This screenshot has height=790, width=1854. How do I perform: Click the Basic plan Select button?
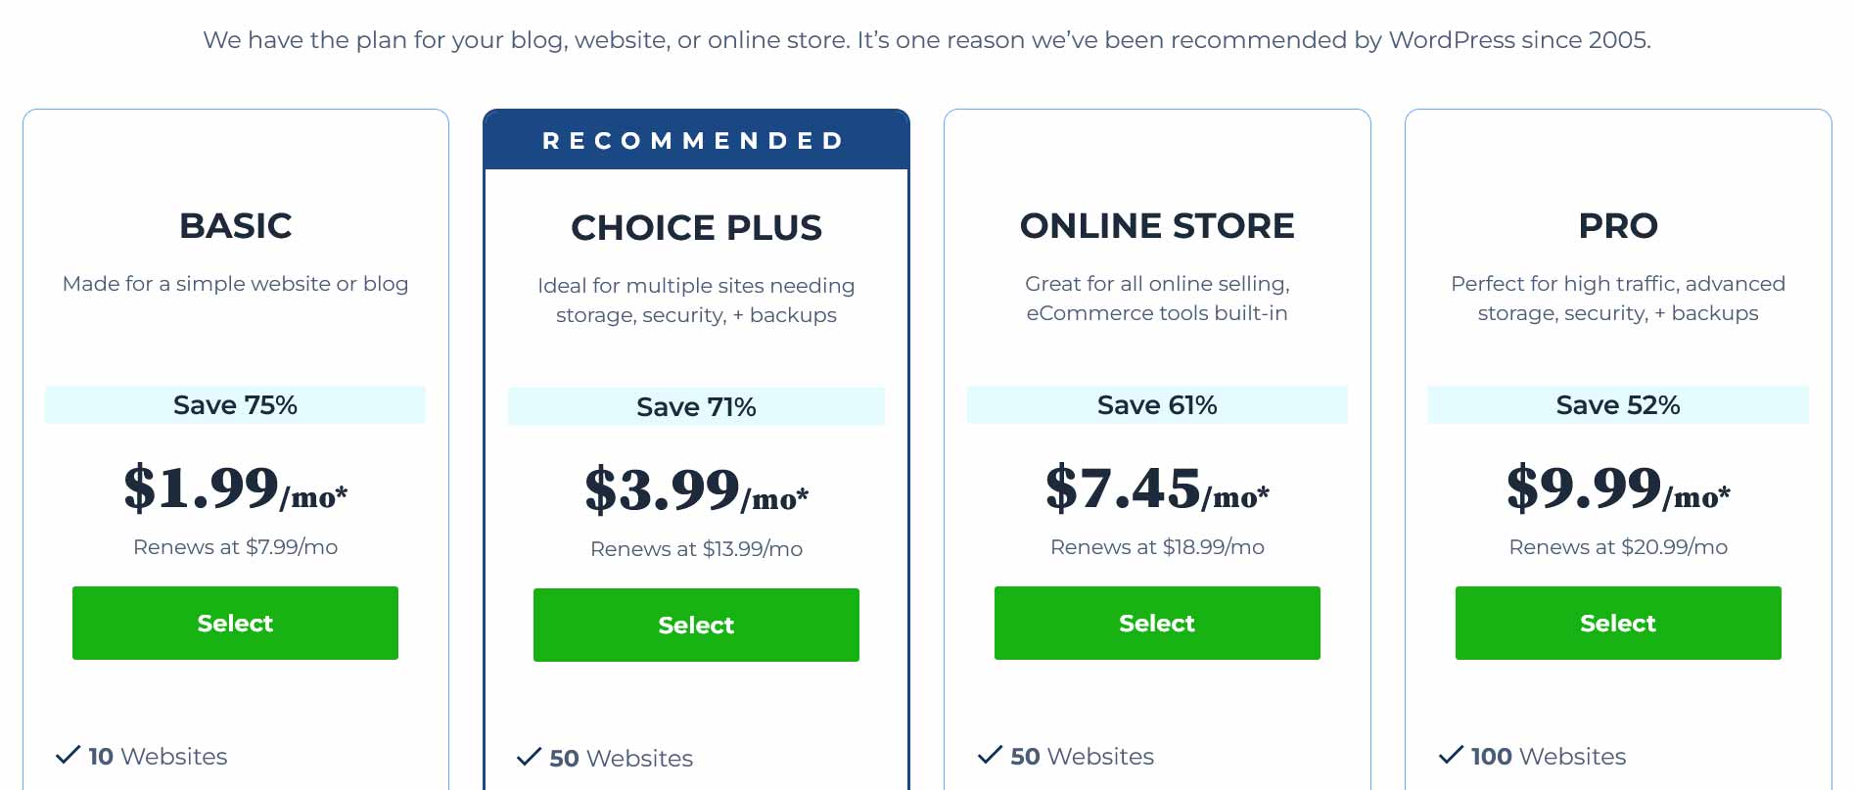tap(235, 623)
